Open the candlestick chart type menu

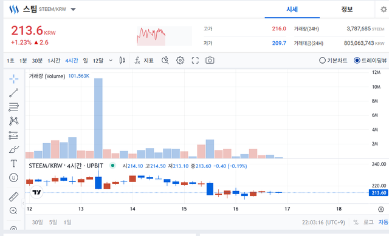pos(122,61)
